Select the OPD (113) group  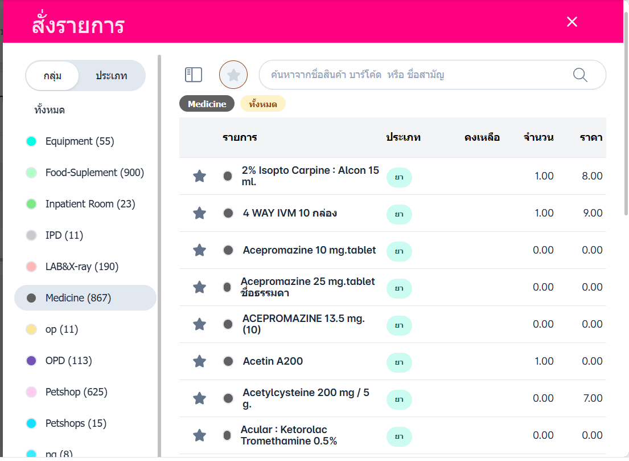click(x=85, y=361)
